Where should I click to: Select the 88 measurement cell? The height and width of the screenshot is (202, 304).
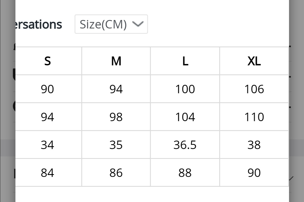click(x=185, y=173)
